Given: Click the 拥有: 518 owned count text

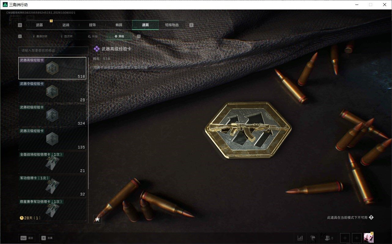Looking at the screenshot, I should 102,59.
